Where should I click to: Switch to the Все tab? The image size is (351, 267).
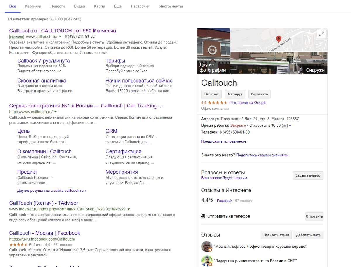[x=13, y=6]
